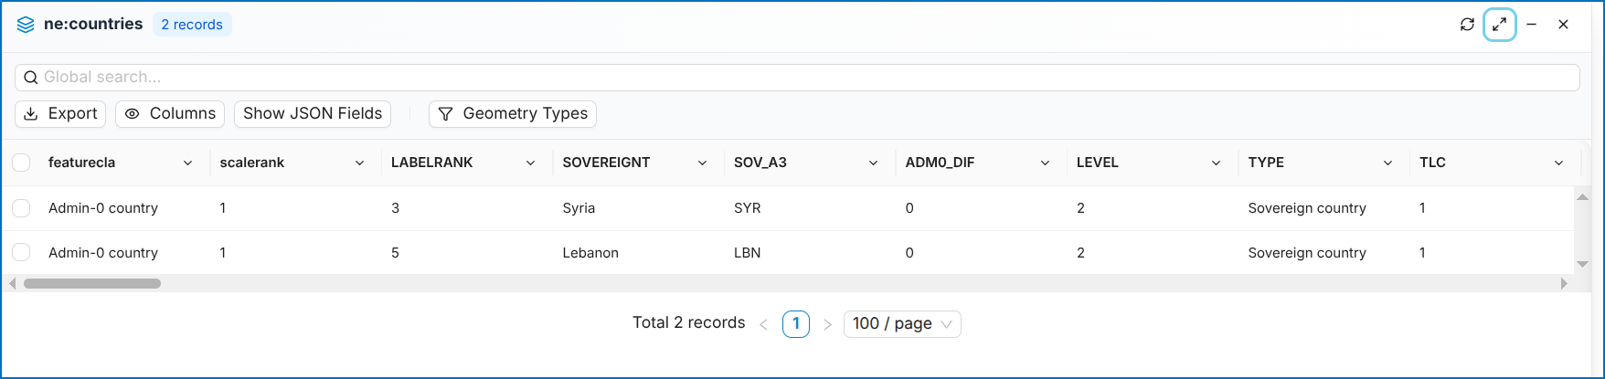Expand the table to fullscreen
This screenshot has width=1605, height=379.
coord(1500,25)
